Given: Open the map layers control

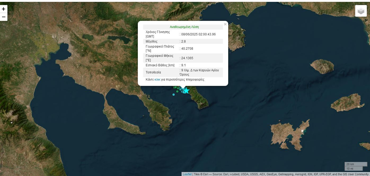Looking at the screenshot, I should pos(361,11).
